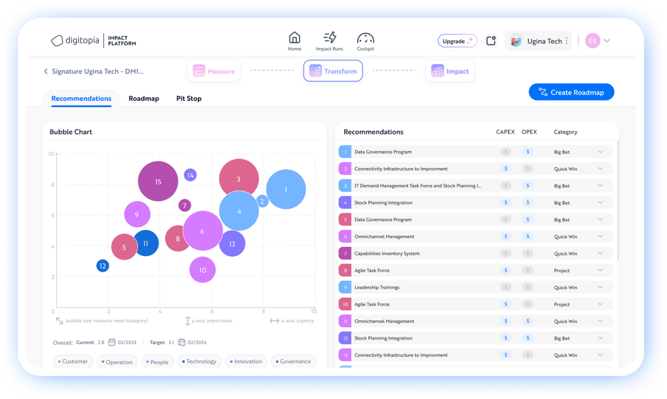The width and height of the screenshot is (667, 399).
Task: Toggle the Governance category filter
Action: tap(293, 362)
